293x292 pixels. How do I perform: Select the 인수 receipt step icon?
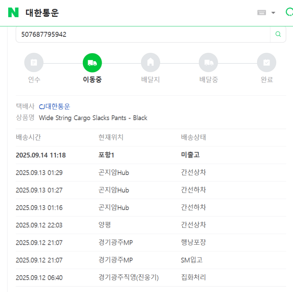coord(34,63)
